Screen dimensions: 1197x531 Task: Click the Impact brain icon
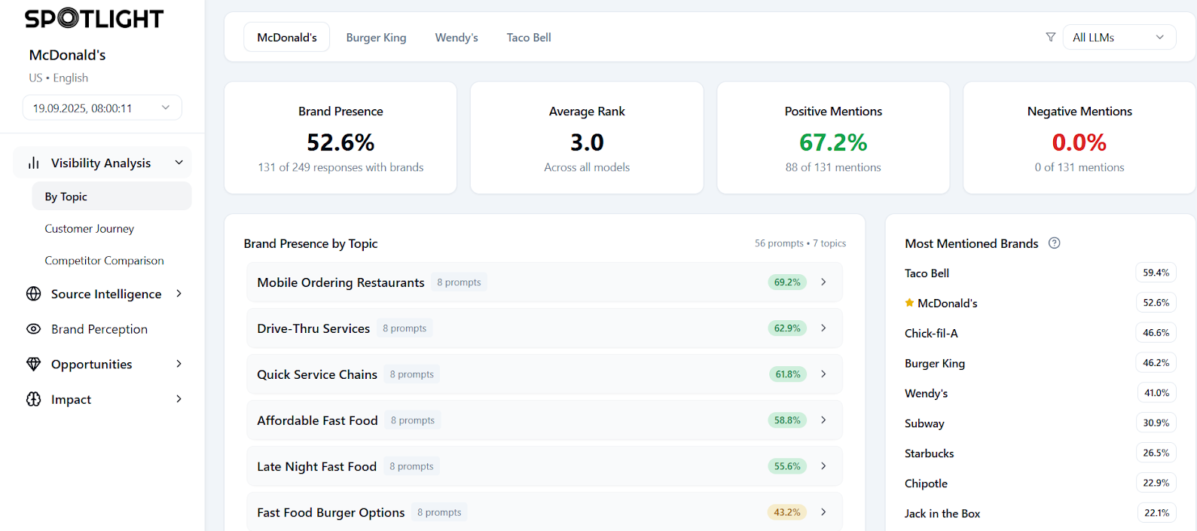[33, 399]
